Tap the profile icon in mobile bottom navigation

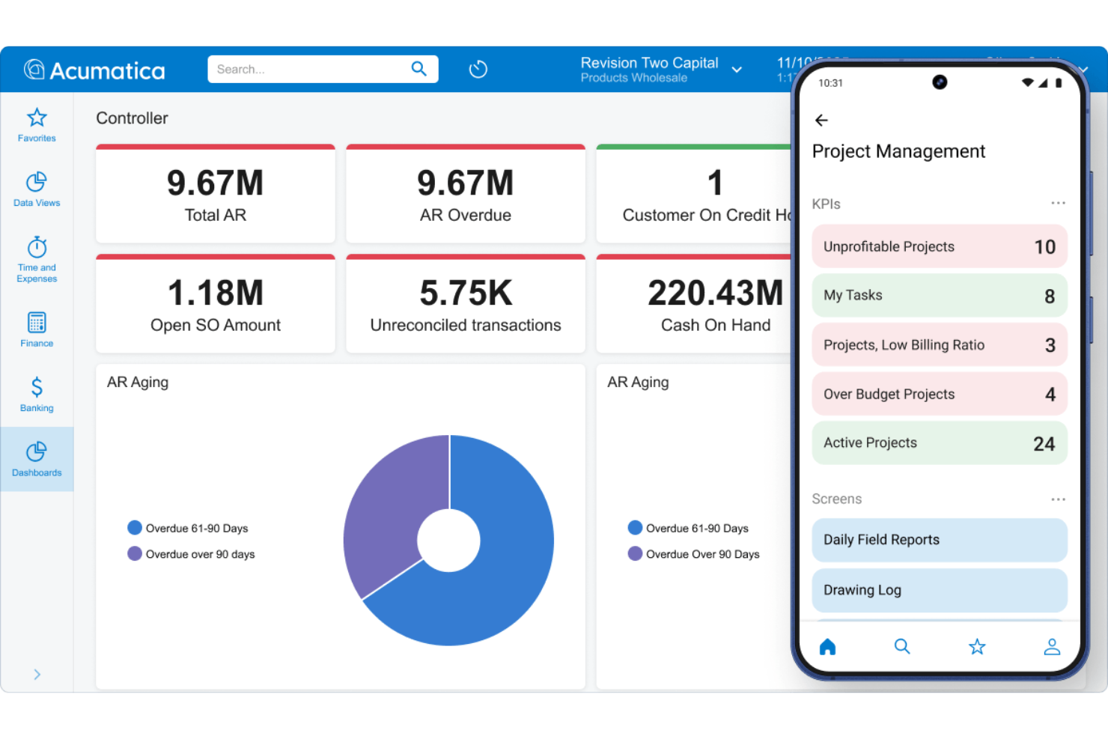pyautogui.click(x=1052, y=646)
